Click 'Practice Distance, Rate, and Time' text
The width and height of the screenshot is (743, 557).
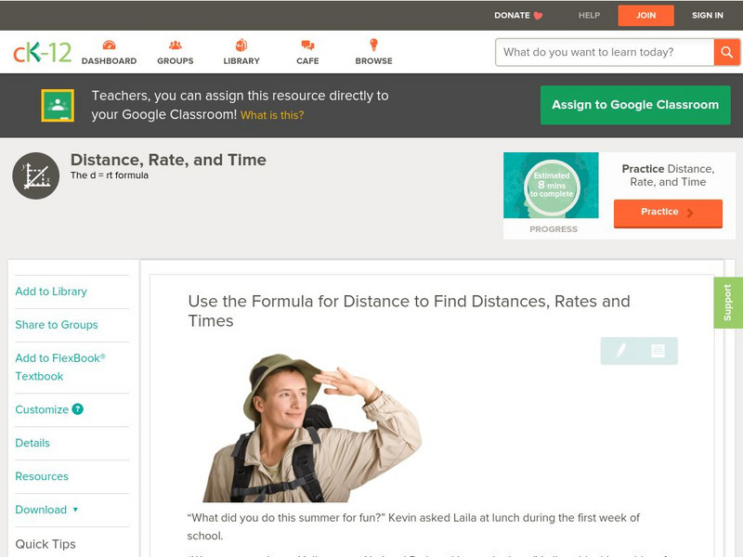(x=668, y=175)
